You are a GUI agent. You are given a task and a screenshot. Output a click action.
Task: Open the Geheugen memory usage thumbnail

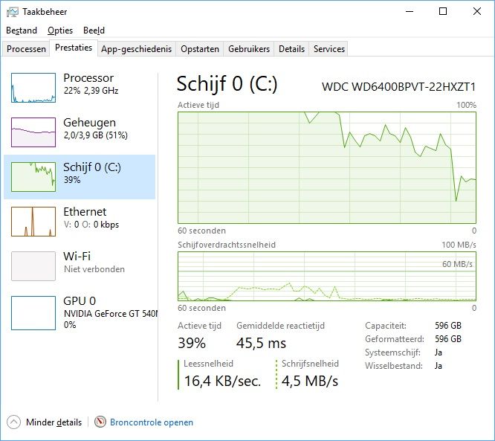[x=33, y=132]
